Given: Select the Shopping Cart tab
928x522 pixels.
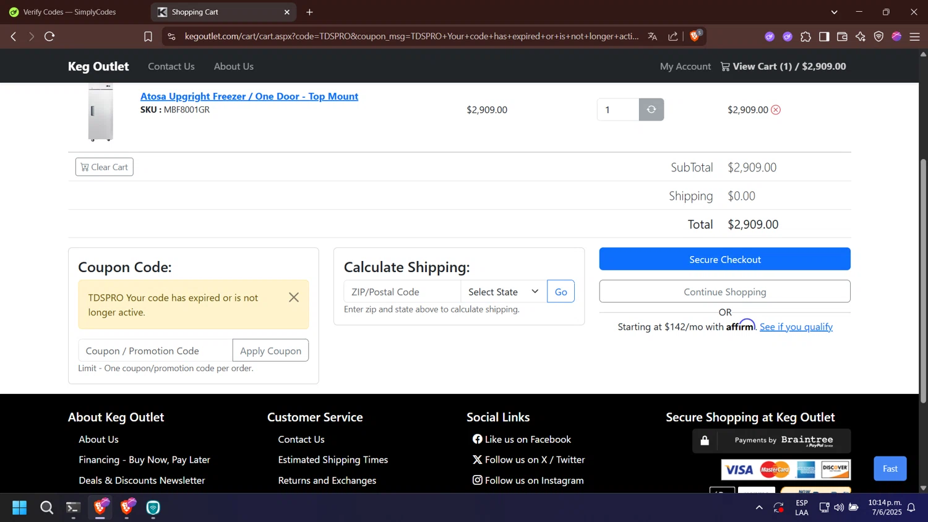Looking at the screenshot, I should (x=217, y=12).
